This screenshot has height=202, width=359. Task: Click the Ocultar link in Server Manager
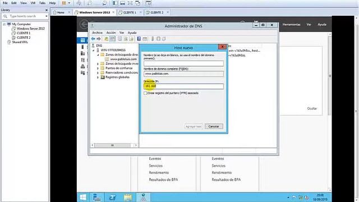[312, 108]
